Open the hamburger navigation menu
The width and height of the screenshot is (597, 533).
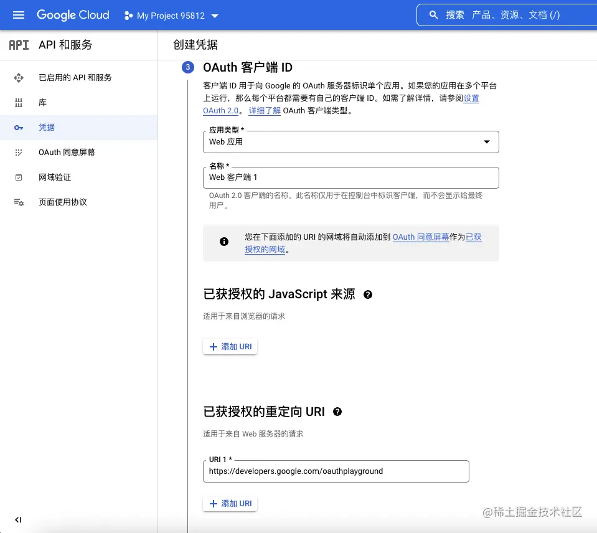[x=19, y=15]
